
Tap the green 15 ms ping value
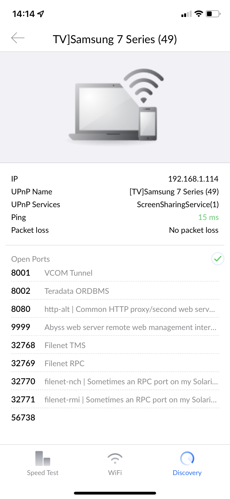[x=208, y=217]
